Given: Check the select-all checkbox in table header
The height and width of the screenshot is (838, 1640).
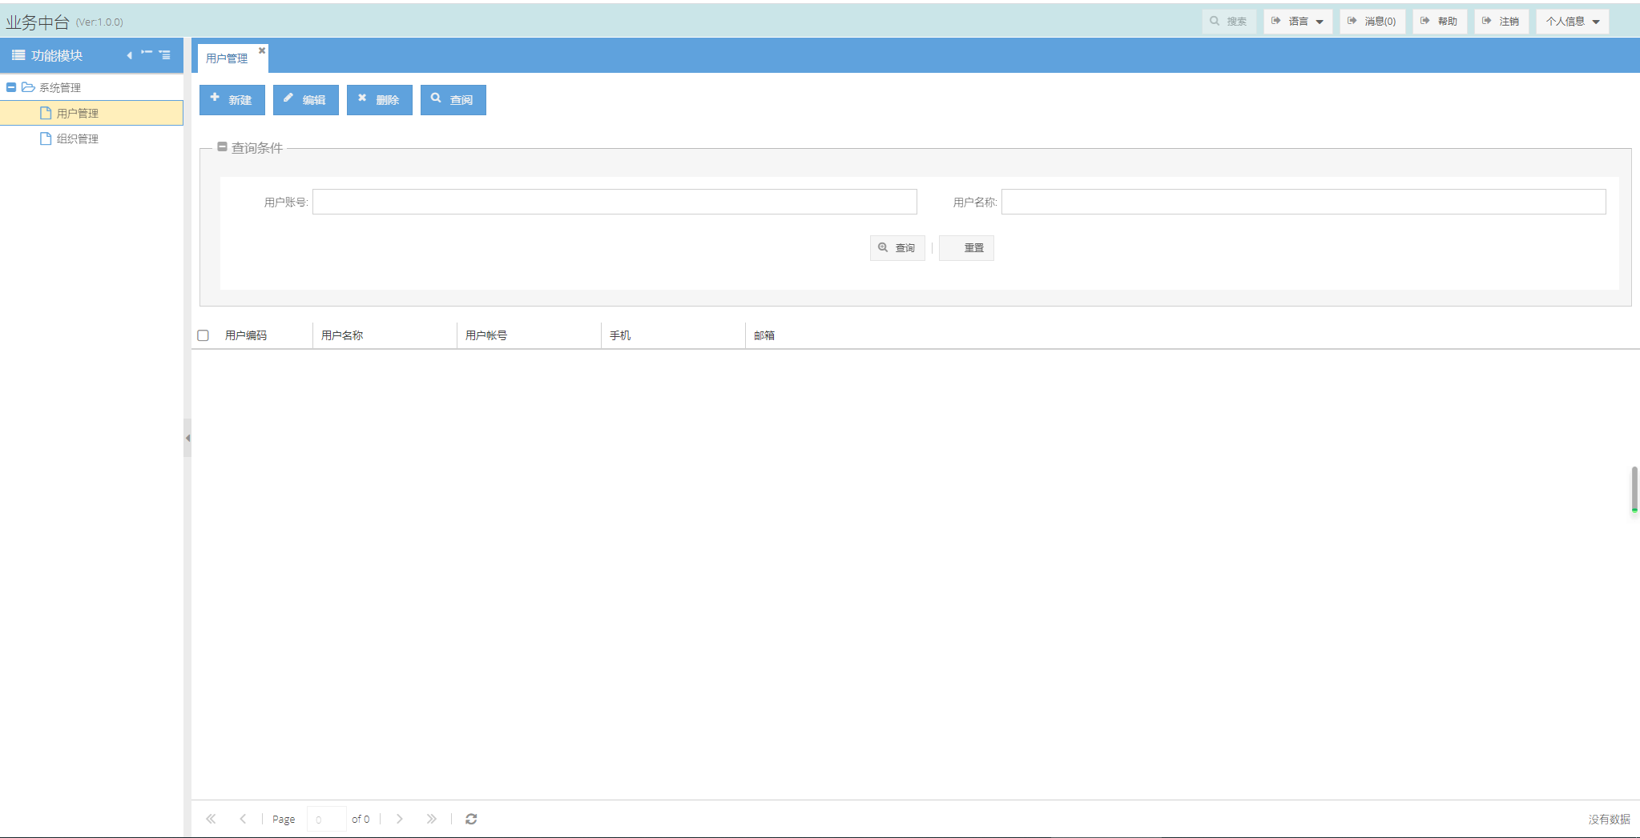Looking at the screenshot, I should click(203, 335).
